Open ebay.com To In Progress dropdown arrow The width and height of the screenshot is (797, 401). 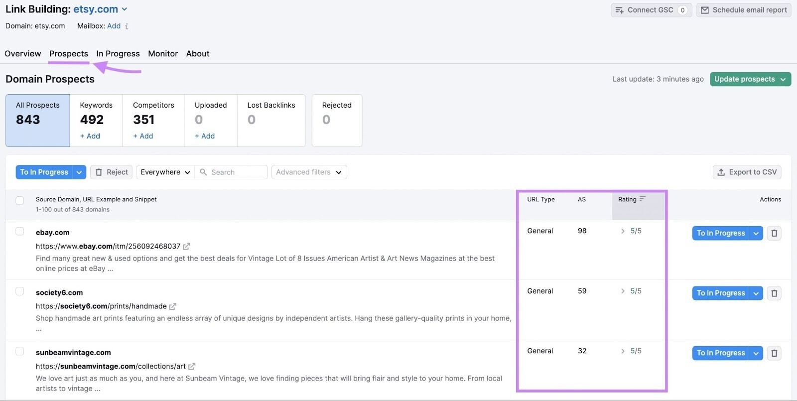click(756, 233)
